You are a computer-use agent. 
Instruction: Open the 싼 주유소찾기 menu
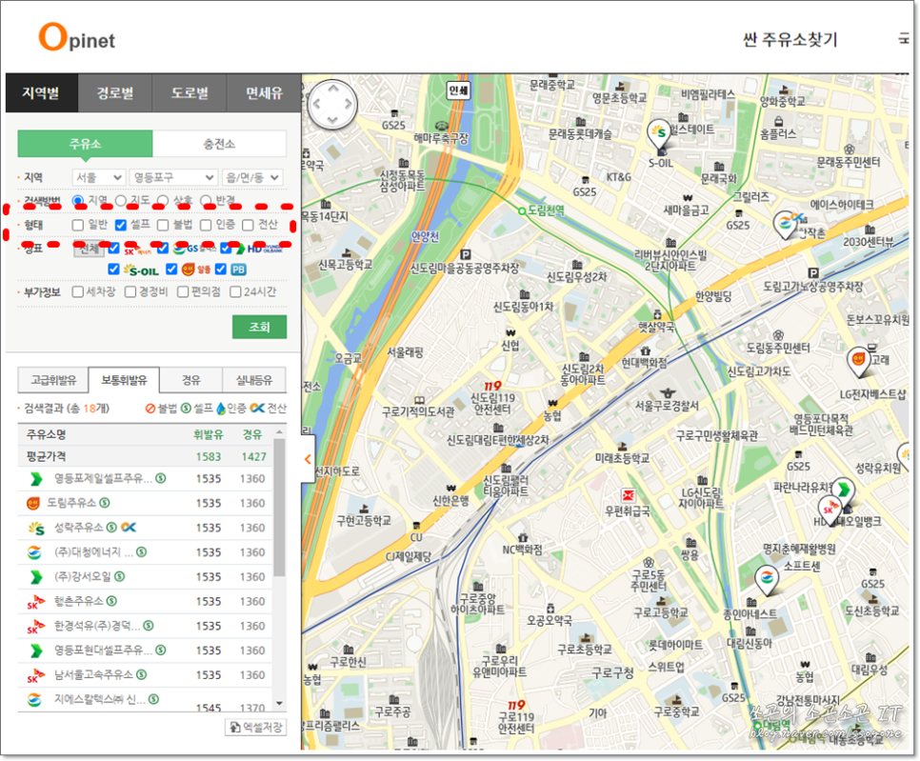click(790, 40)
